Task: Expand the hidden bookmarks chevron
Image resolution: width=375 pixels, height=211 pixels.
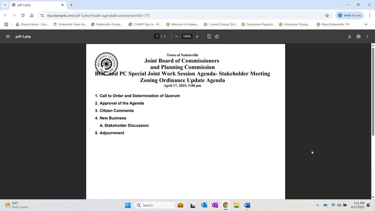Action: [x=366, y=24]
